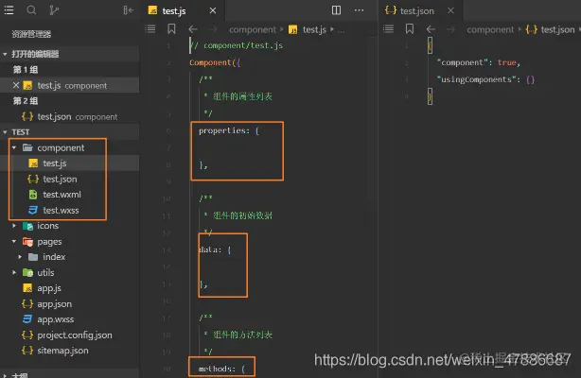
Task: Open test.js in component folder
Action: (x=70, y=163)
